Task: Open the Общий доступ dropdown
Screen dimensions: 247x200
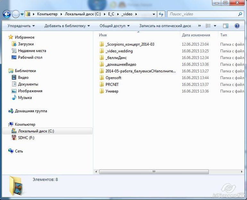Action: coord(115,26)
